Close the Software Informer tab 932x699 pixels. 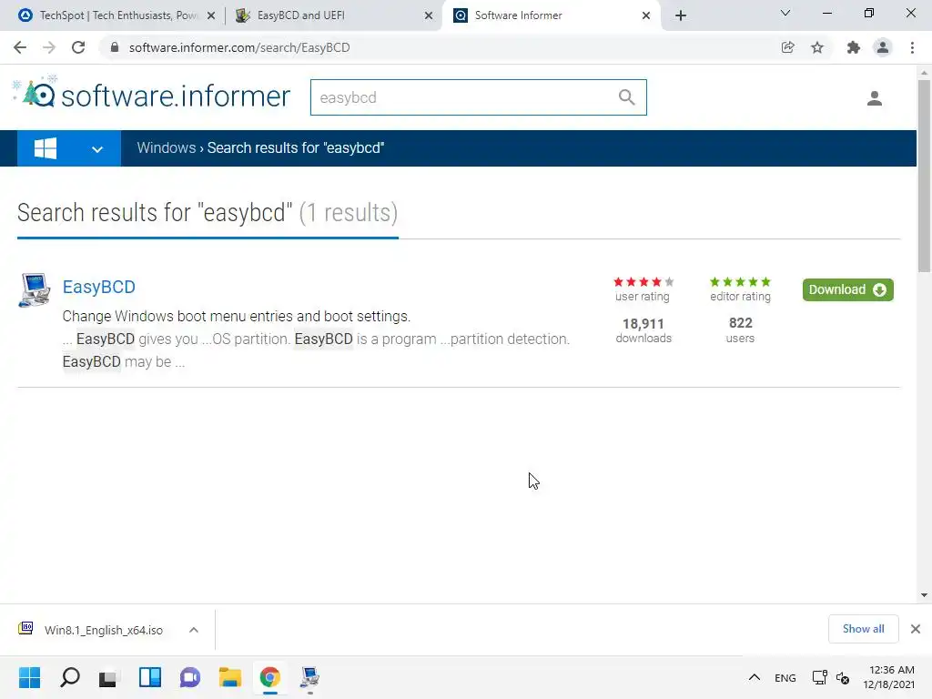click(646, 16)
